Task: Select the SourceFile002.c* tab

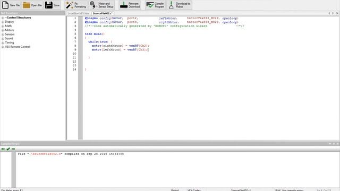Action: tap(103, 13)
